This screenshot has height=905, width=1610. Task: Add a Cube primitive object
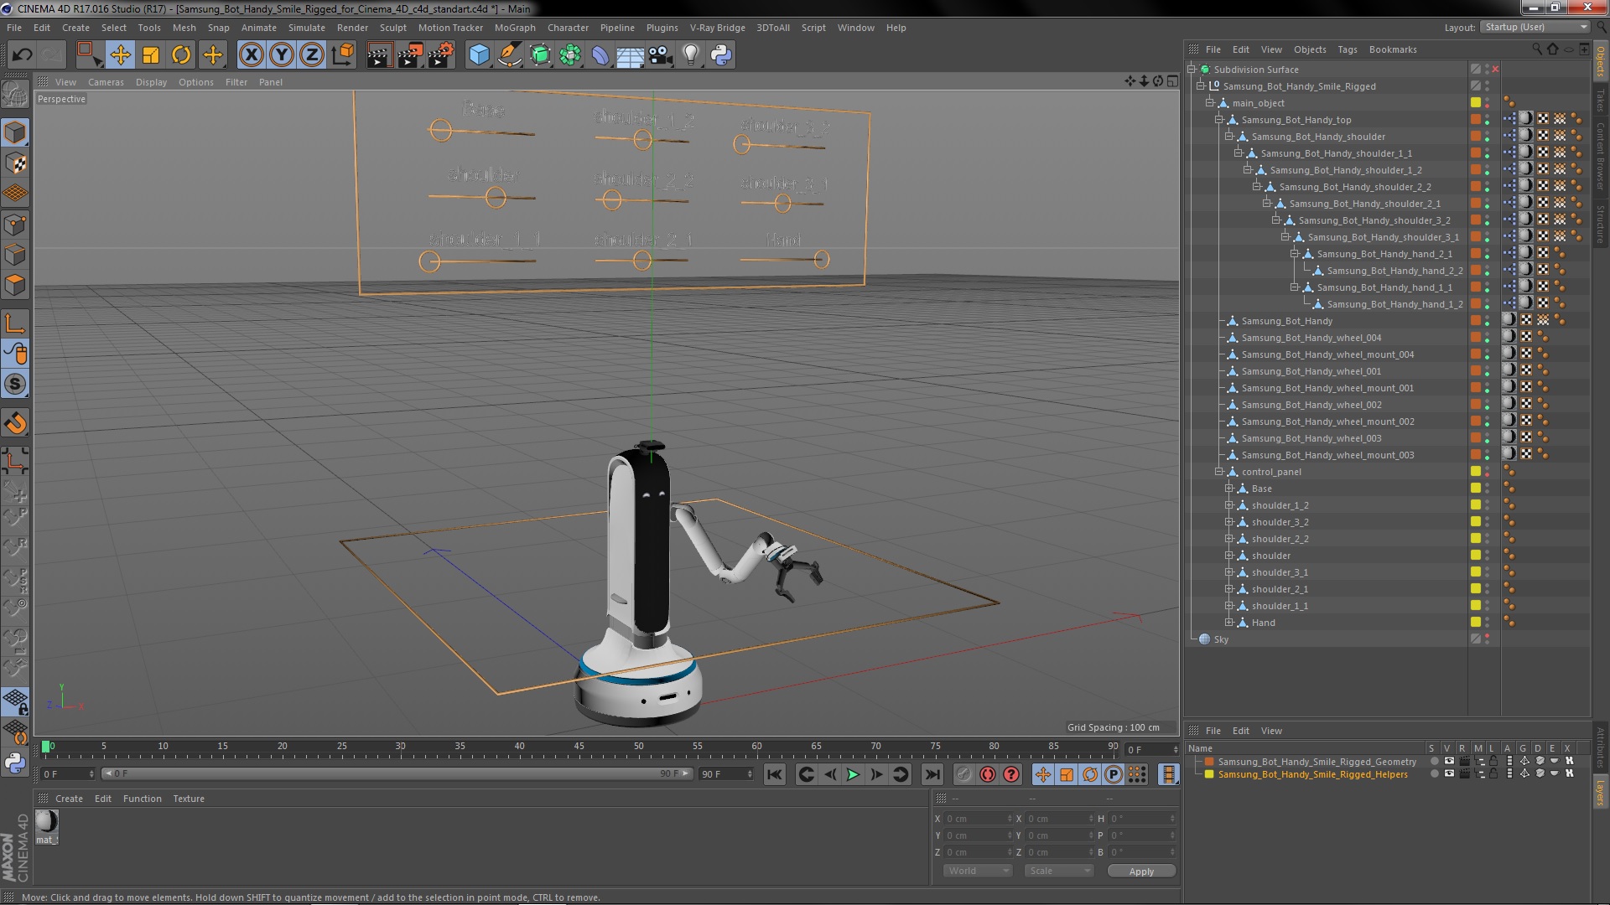point(479,55)
